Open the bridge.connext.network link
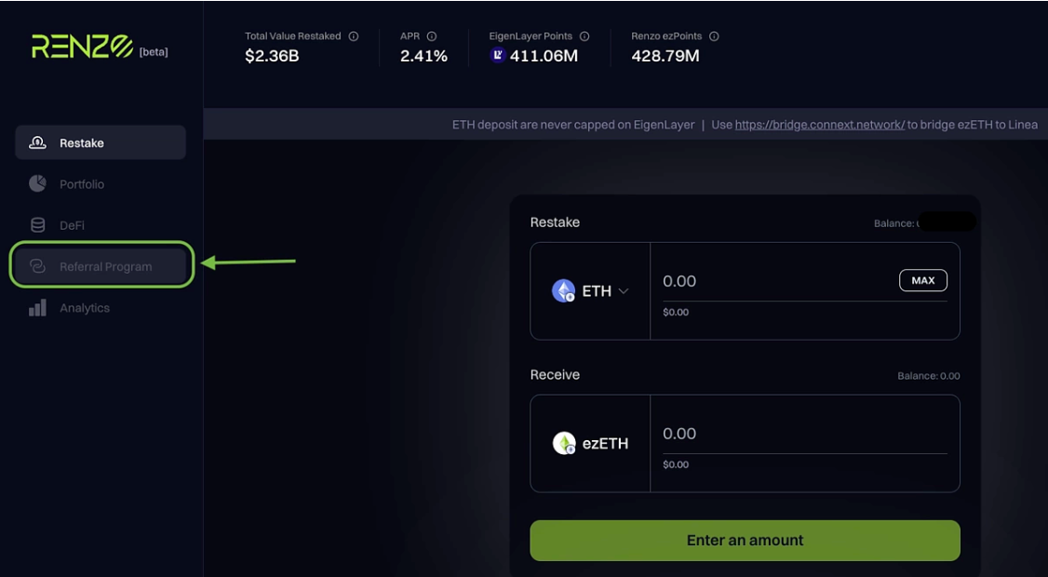This screenshot has width=1048, height=577. click(819, 125)
